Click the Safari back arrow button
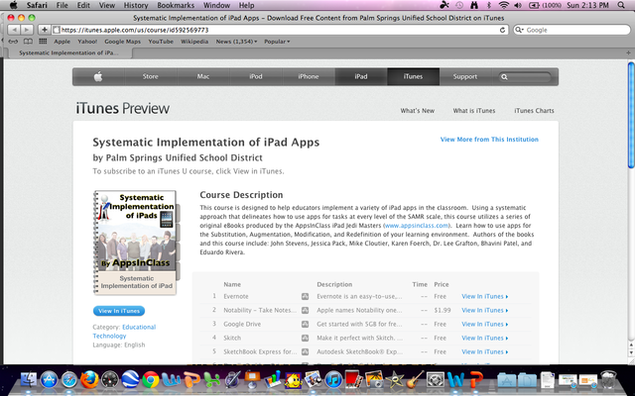The width and height of the screenshot is (635, 396). point(13,30)
